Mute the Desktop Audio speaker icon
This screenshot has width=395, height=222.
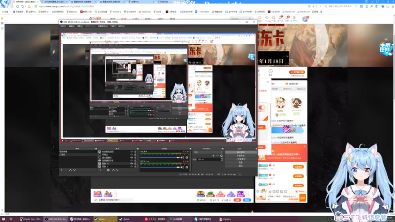(x=182, y=158)
